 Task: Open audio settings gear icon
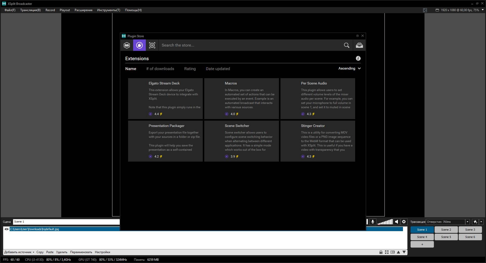click(404, 222)
